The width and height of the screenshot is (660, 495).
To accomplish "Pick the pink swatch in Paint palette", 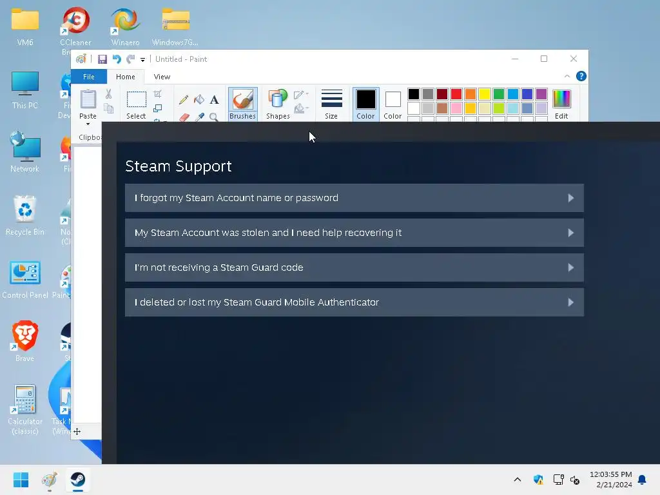I will click(456, 108).
